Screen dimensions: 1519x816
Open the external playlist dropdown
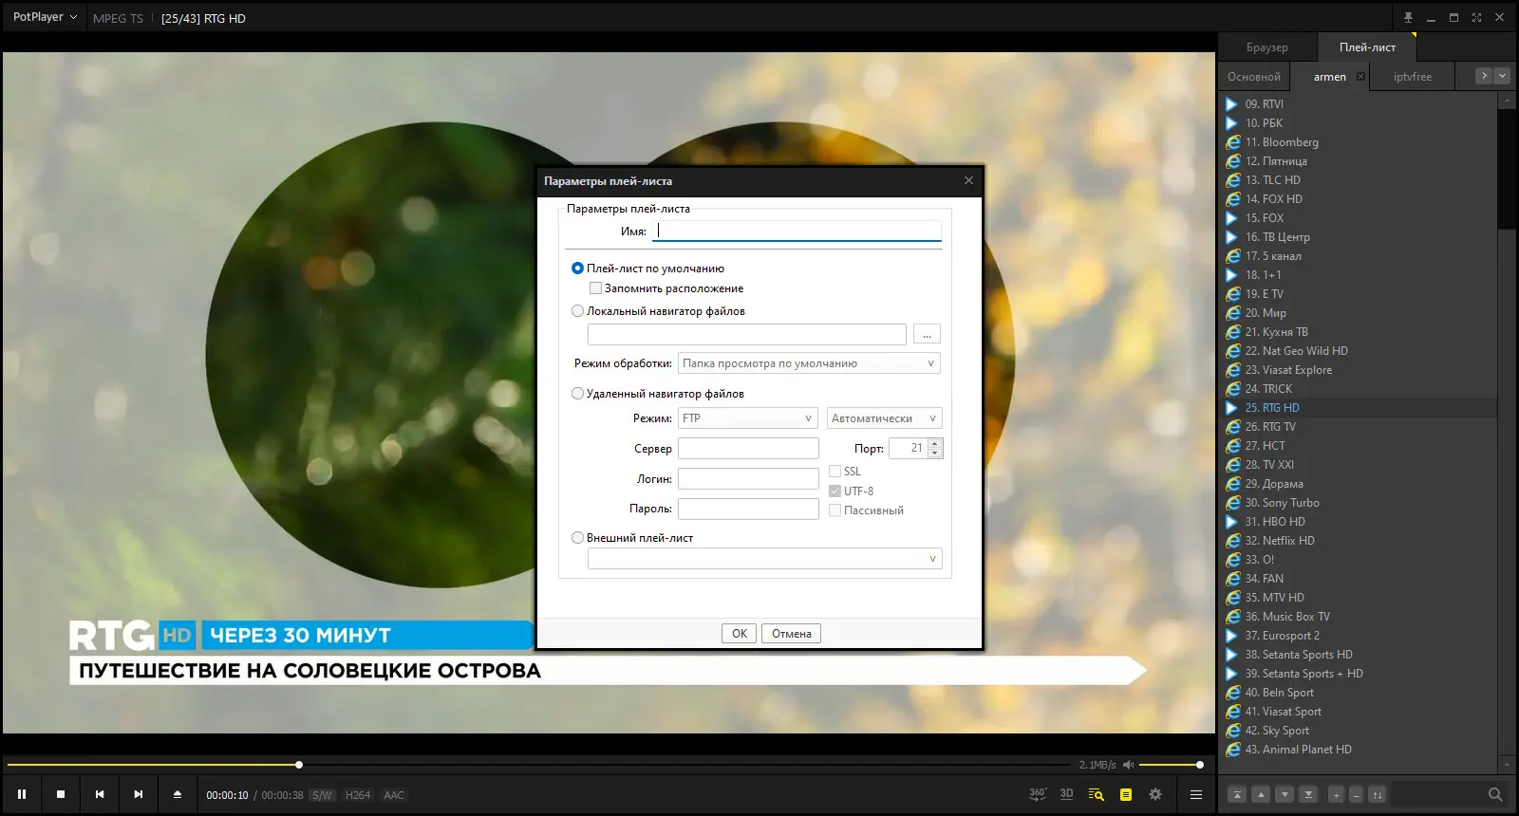764,559
